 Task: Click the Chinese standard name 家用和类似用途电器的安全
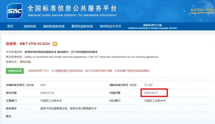pos(61,52)
